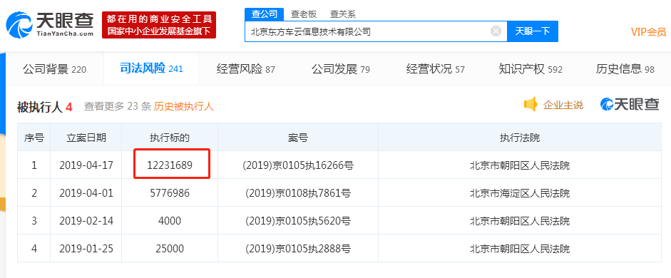Open case (2019)京0105执5620号
This screenshot has height=278, width=671.
(x=298, y=221)
